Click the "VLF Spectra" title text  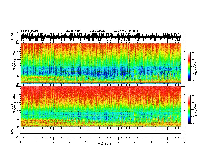(30, 31)
